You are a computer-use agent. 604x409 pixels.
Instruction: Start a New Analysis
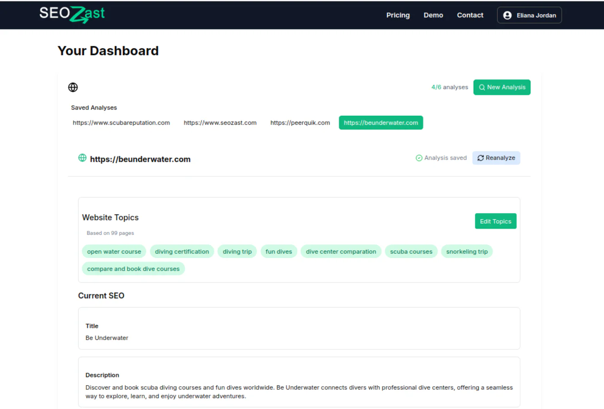(502, 87)
